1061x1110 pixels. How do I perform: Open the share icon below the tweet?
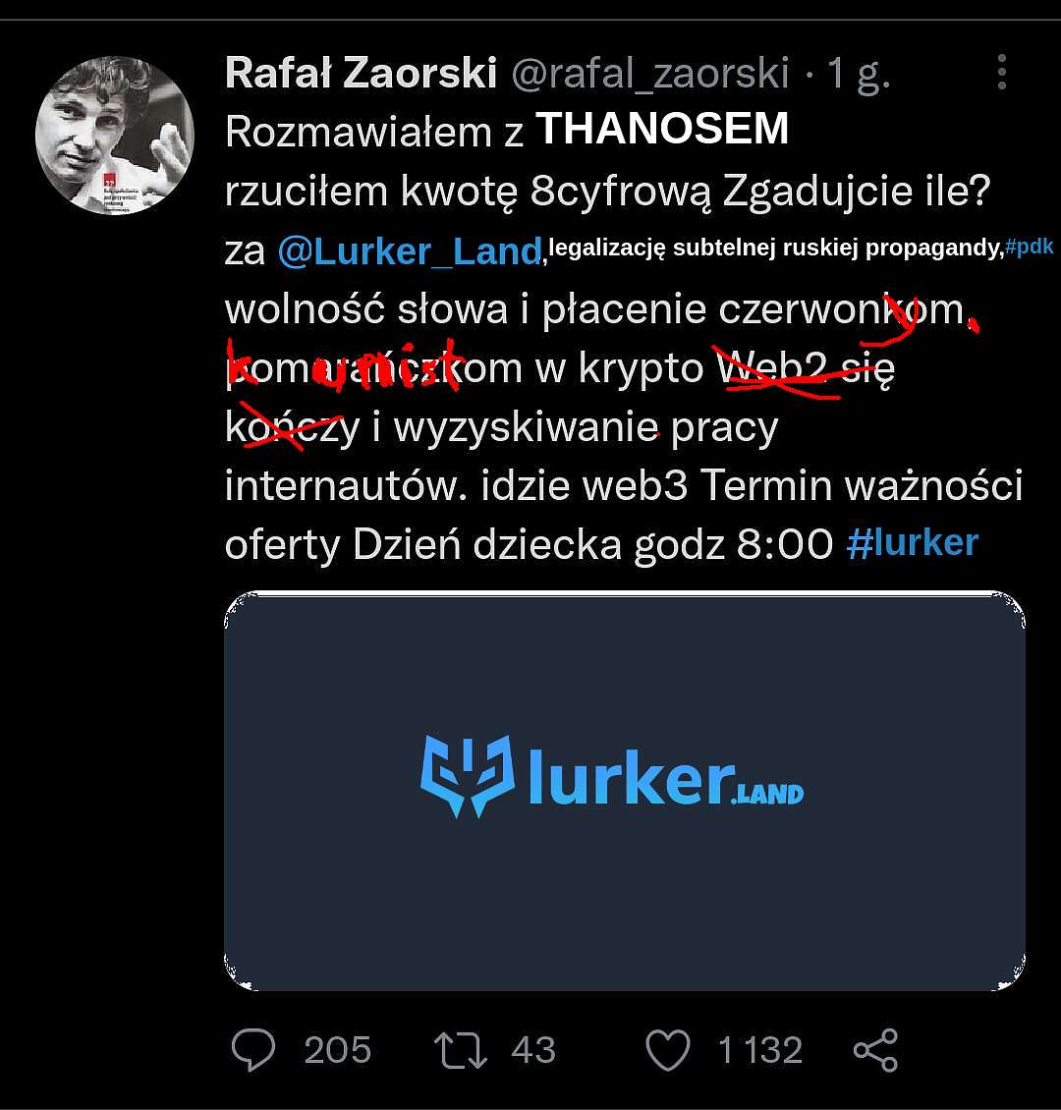[875, 1050]
